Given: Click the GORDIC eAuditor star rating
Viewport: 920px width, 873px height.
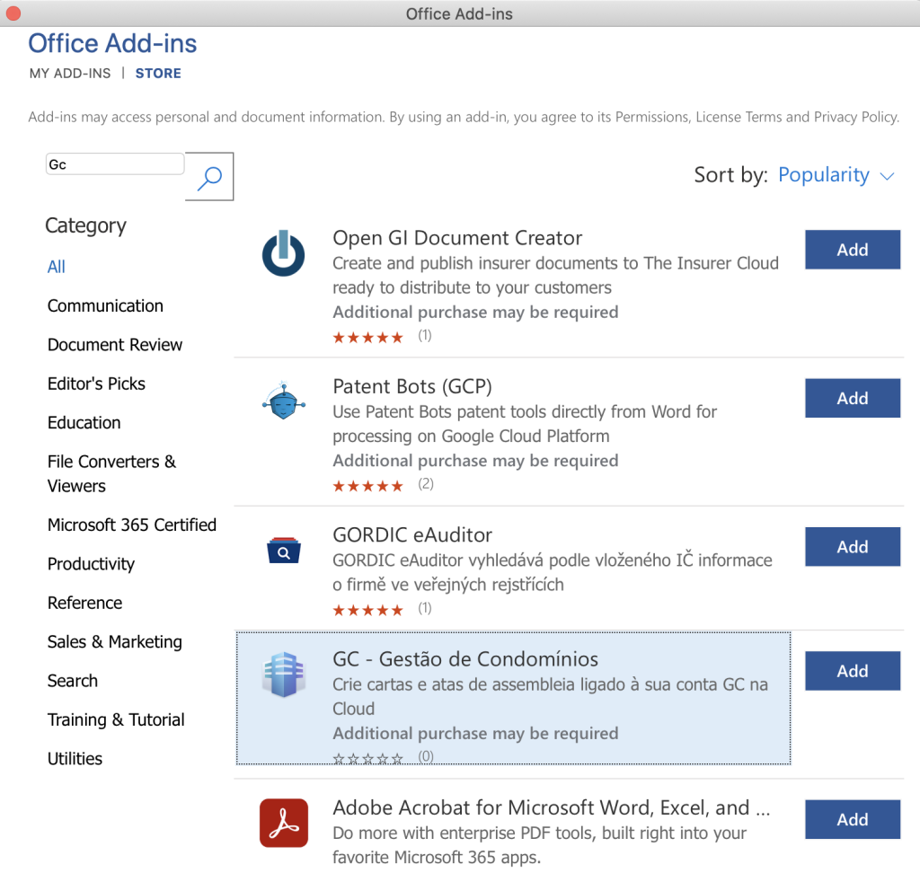Looking at the screenshot, I should click(x=367, y=610).
